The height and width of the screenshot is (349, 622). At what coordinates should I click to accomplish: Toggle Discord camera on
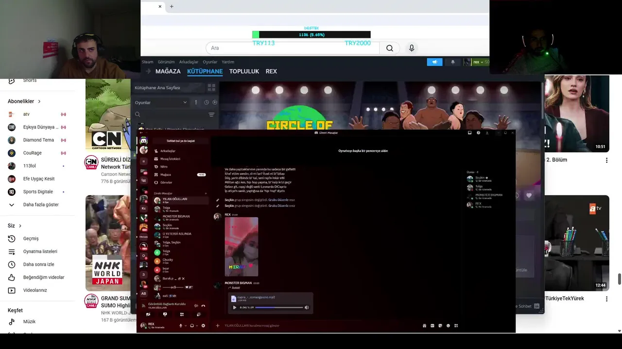click(148, 314)
